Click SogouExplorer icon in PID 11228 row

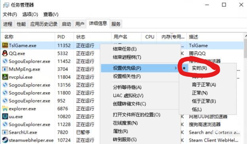pos(5,124)
